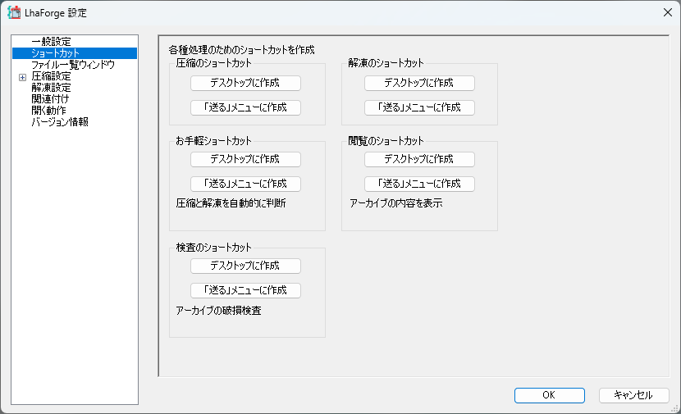
Task: Create 圧縮 shortcut on desktop
Action: click(x=245, y=83)
